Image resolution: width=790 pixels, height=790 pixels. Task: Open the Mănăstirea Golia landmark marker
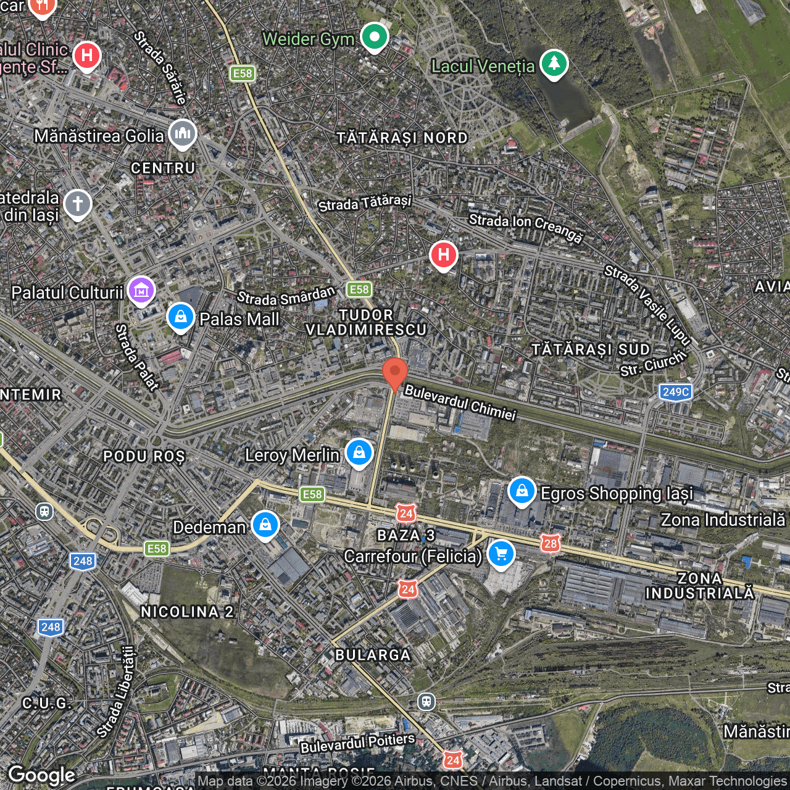[x=183, y=134]
